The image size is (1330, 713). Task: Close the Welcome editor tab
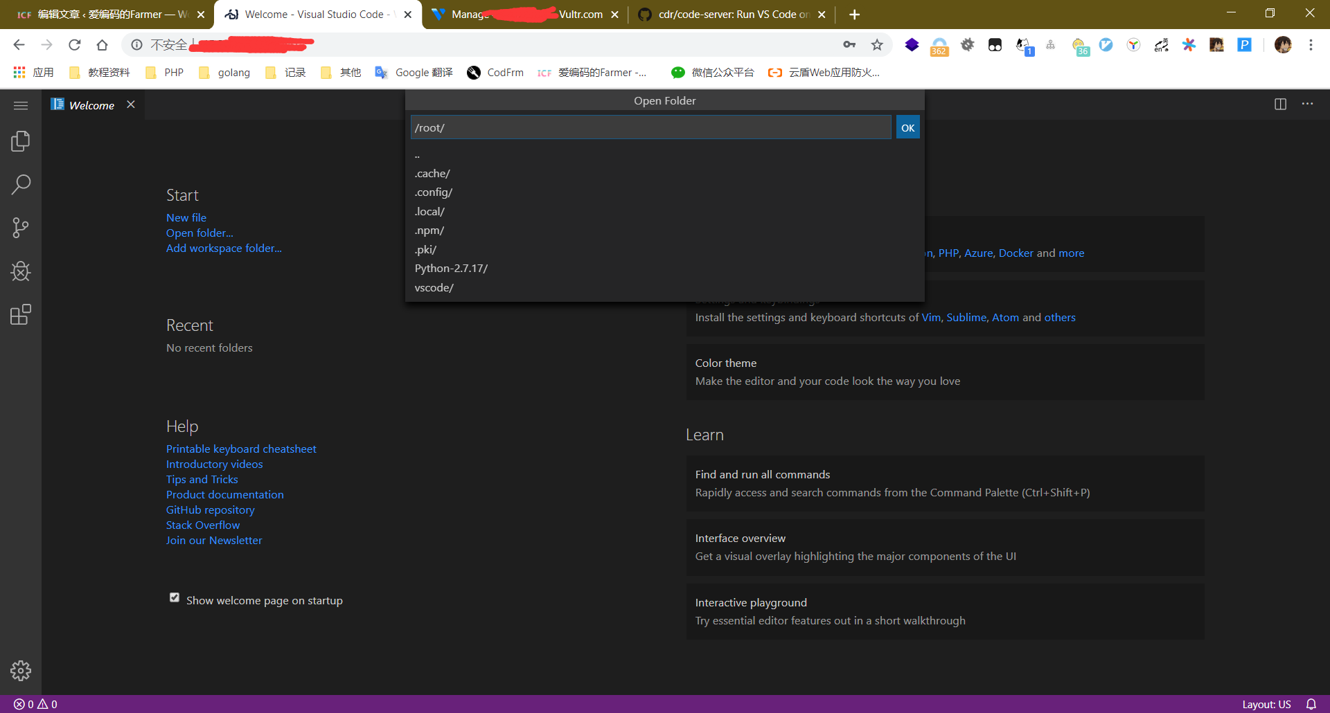click(131, 105)
